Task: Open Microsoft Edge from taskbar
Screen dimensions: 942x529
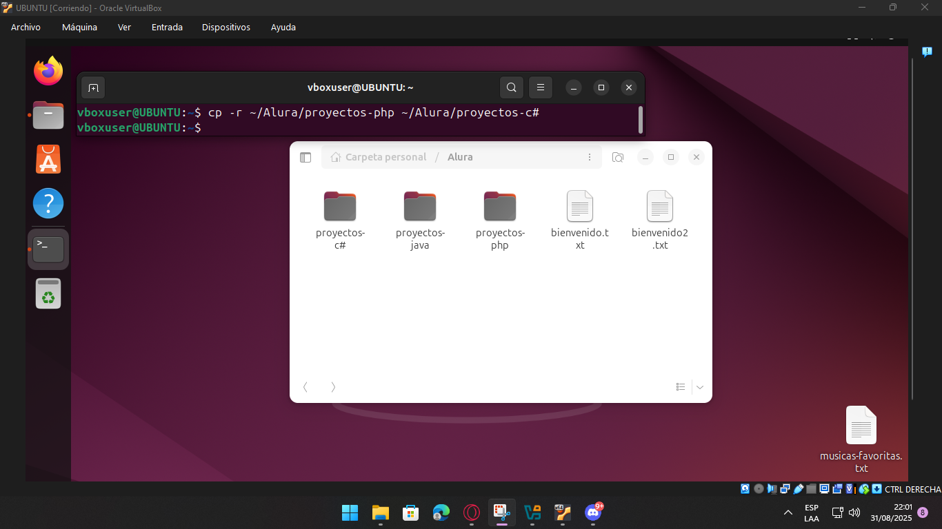Action: [x=441, y=512]
